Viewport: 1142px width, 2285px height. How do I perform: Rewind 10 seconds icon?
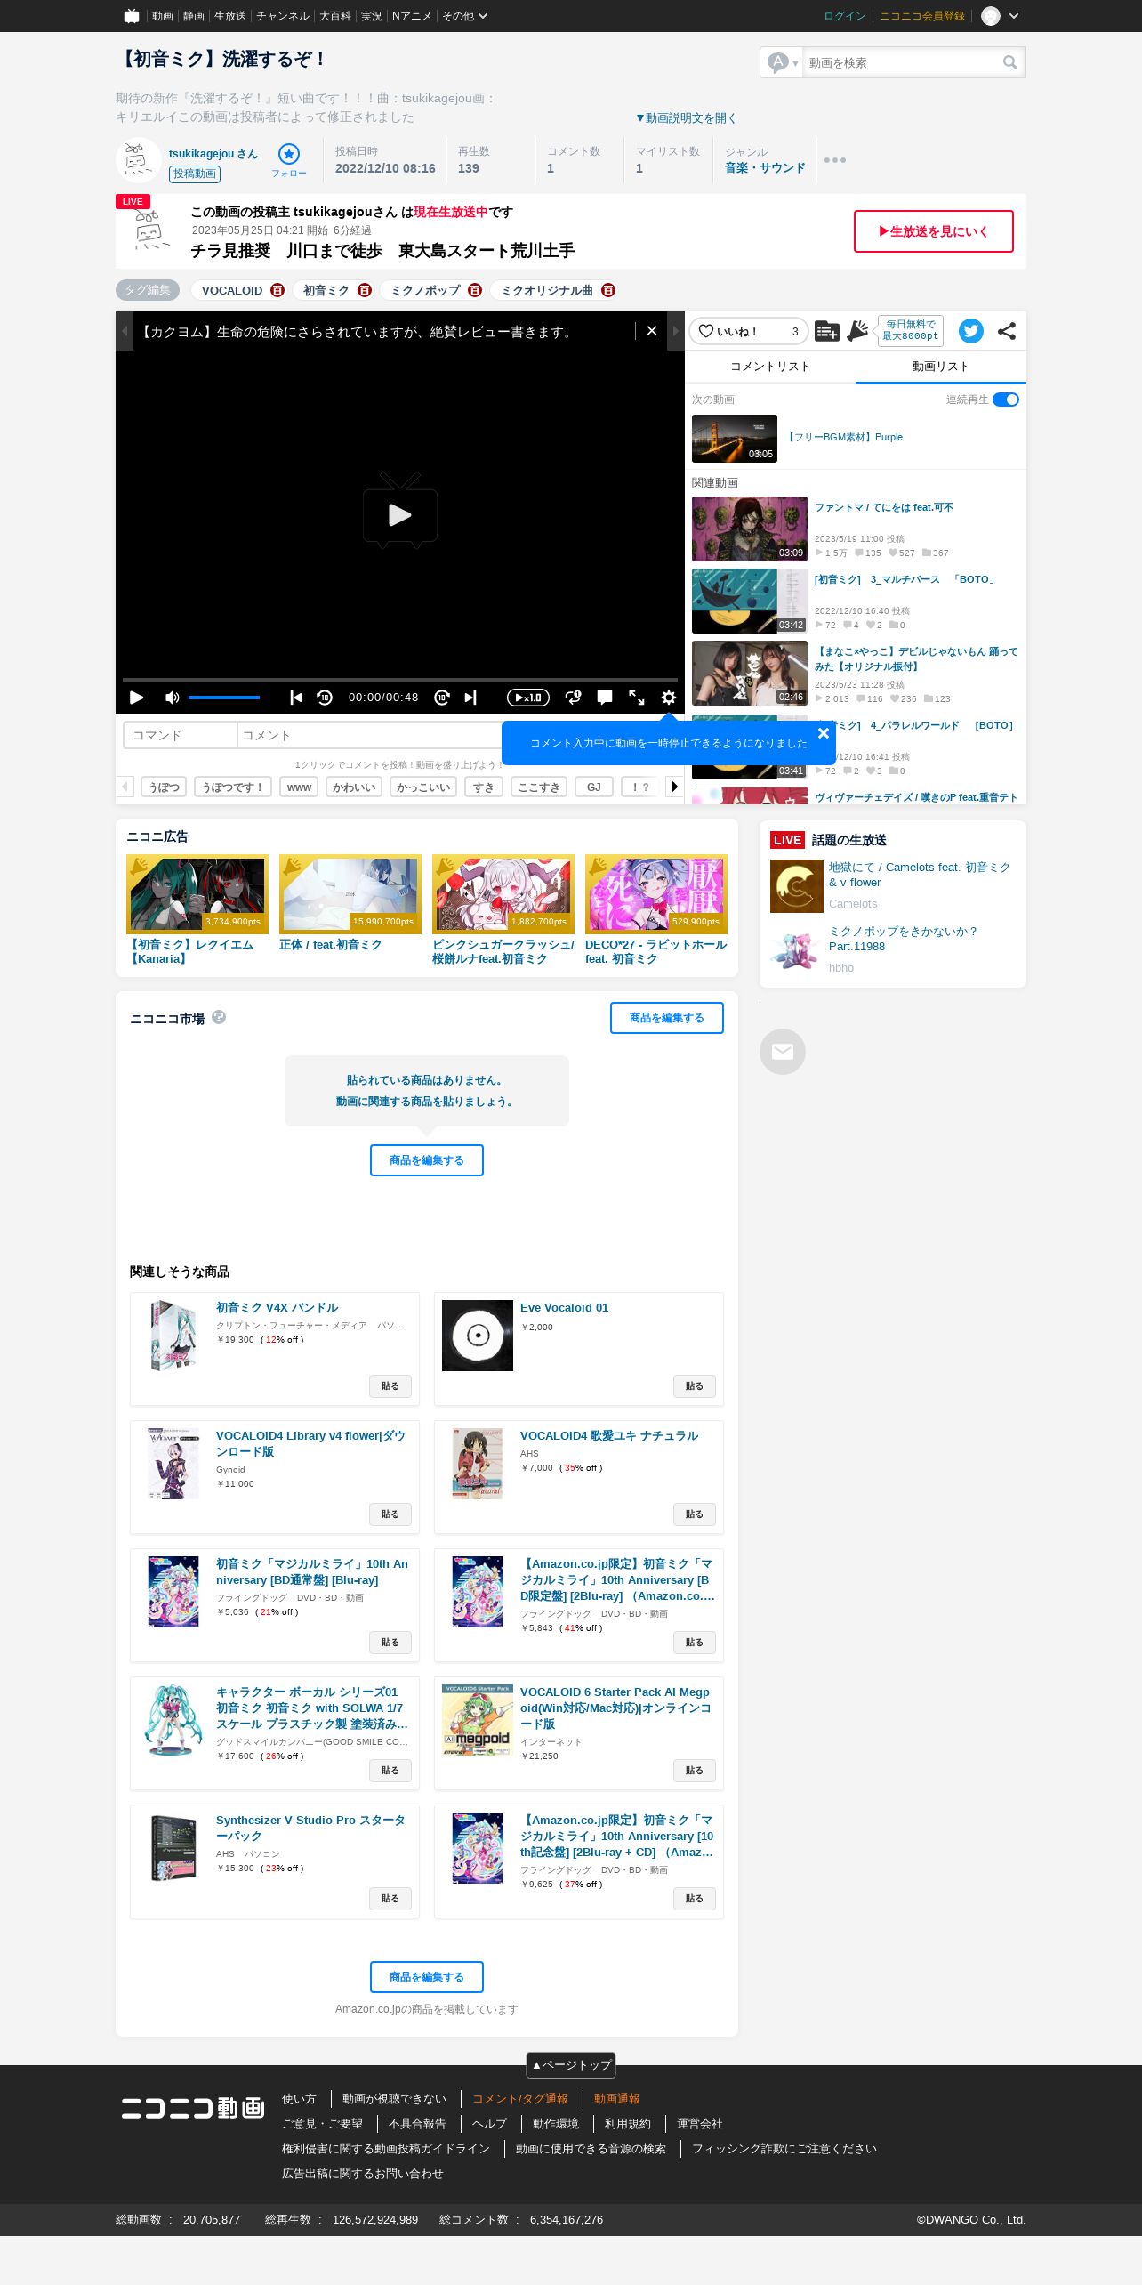tap(325, 698)
